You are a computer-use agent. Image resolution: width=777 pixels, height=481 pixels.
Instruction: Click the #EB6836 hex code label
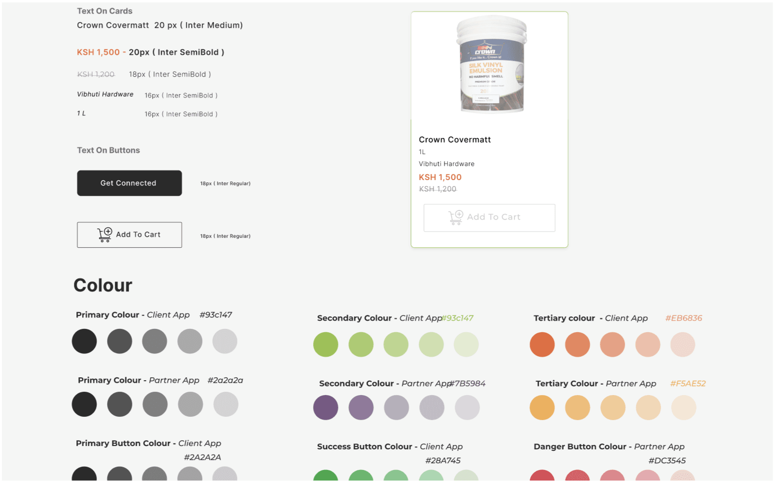coord(683,318)
